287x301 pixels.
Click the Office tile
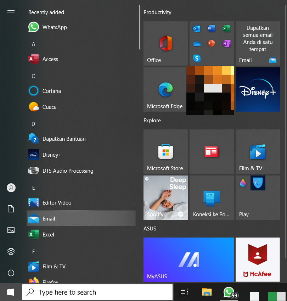point(165,43)
